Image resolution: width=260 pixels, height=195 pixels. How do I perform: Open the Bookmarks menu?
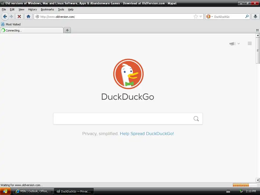click(47, 9)
